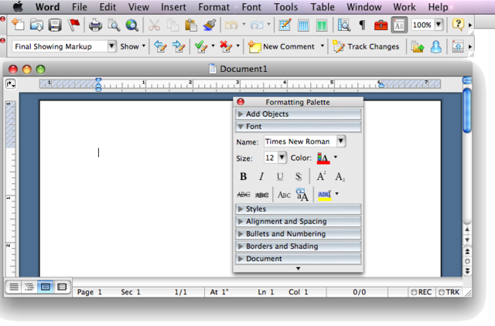This screenshot has height=326, width=495.
Task: Open the Format menu
Action: click(213, 7)
